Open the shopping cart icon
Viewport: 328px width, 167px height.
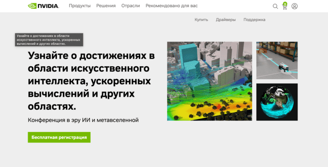(285, 6)
